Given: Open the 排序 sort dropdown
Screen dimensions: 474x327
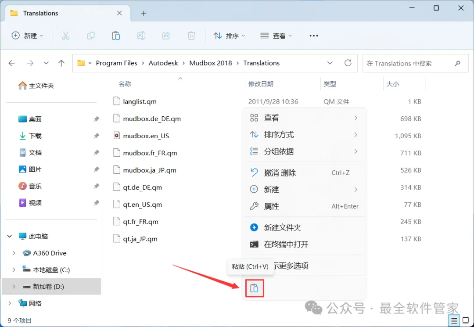Looking at the screenshot, I should (x=229, y=36).
